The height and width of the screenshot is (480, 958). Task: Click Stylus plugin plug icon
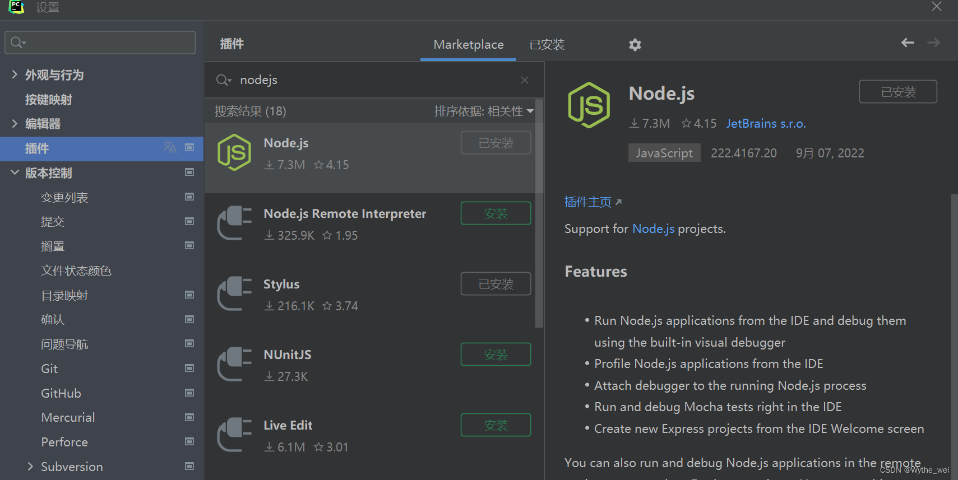point(234,293)
